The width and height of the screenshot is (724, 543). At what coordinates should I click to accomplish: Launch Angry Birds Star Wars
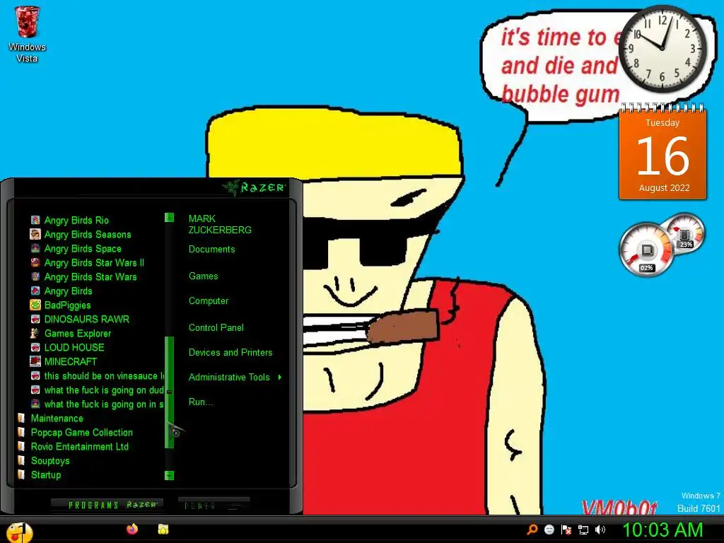click(x=83, y=276)
